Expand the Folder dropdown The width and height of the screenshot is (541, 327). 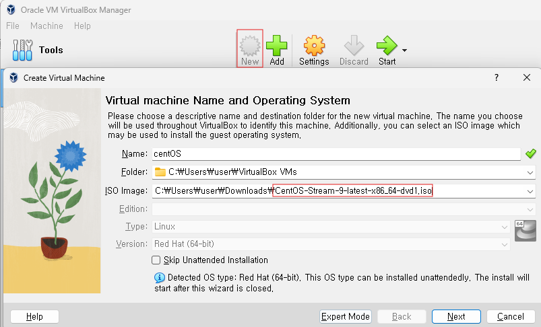click(530, 172)
